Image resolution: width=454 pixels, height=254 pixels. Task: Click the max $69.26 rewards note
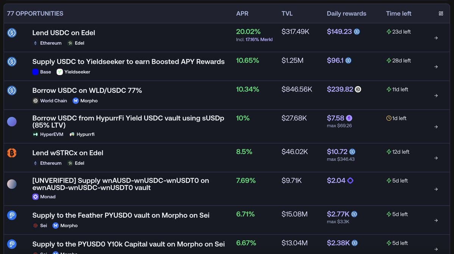click(339, 125)
